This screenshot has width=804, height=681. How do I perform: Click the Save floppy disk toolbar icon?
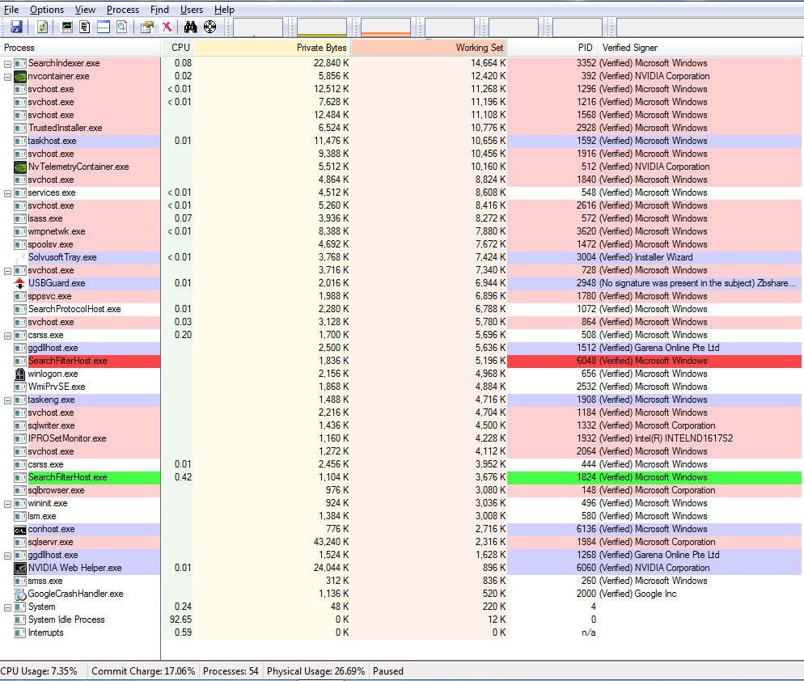pos(16,27)
